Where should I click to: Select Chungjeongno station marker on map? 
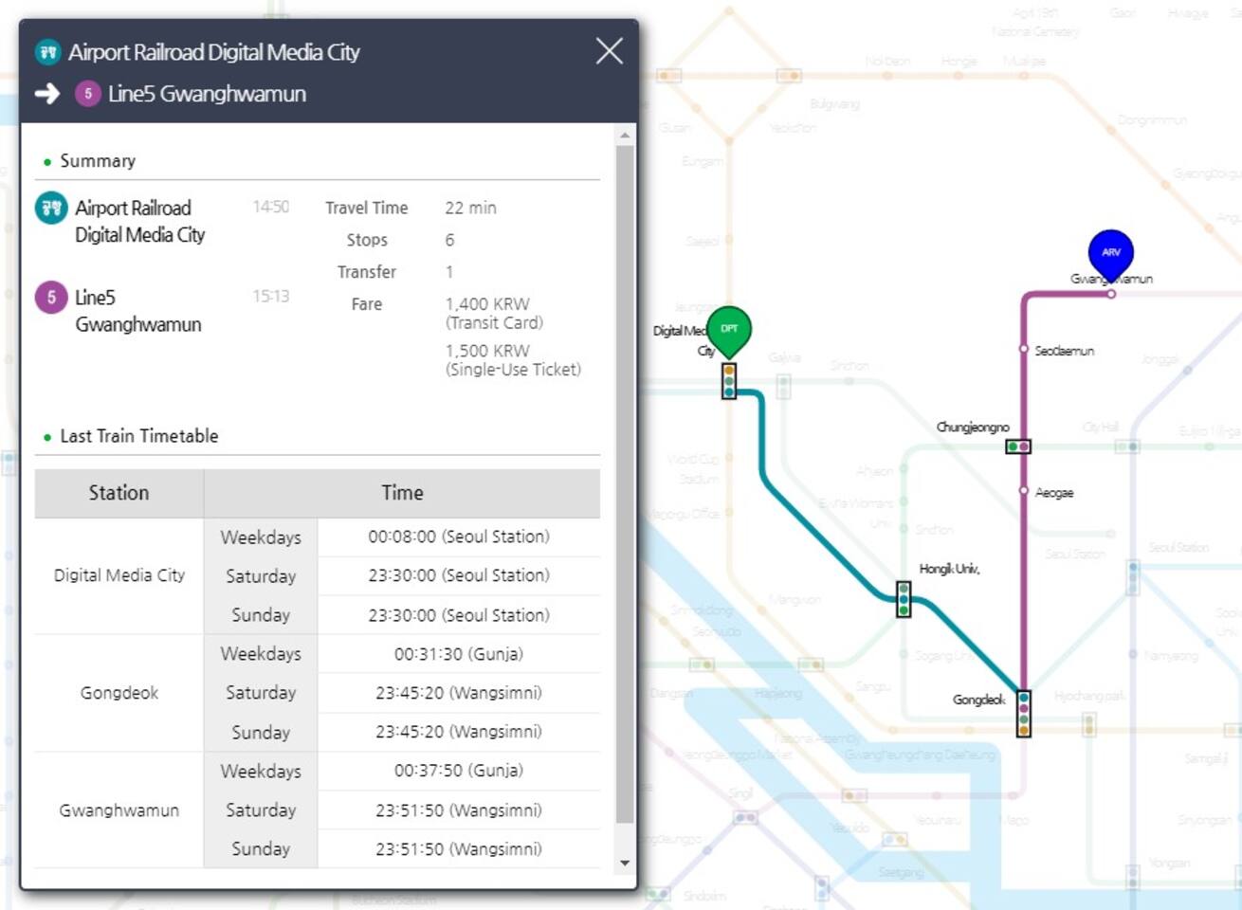click(1018, 446)
